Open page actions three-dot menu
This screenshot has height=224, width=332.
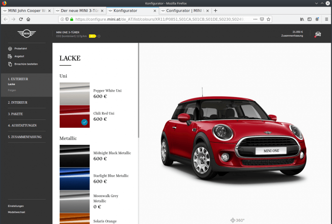tap(255, 19)
